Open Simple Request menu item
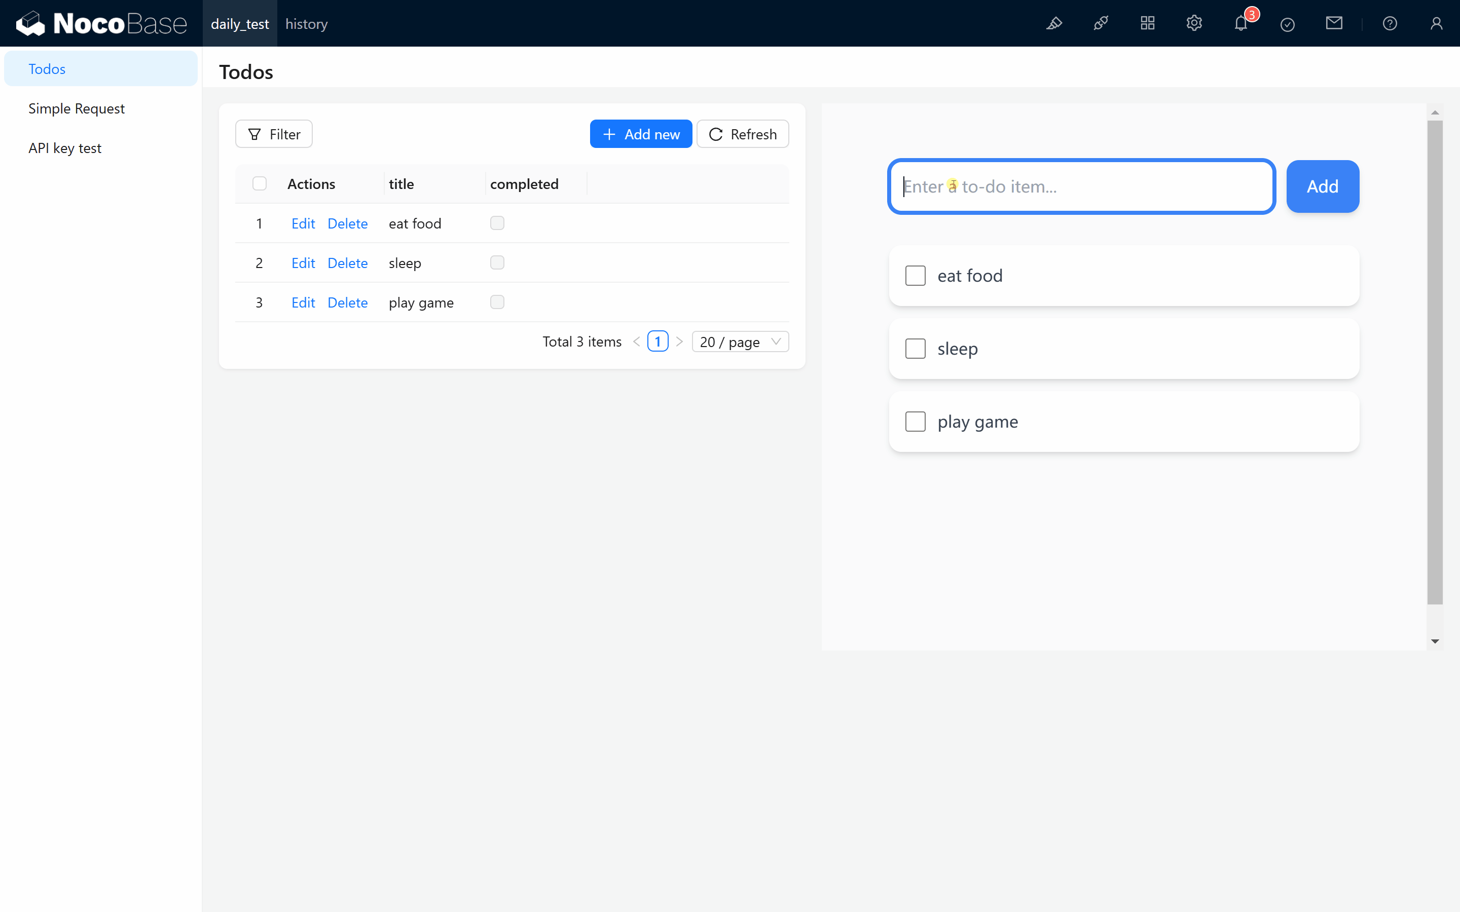The image size is (1460, 912). pyautogui.click(x=77, y=108)
